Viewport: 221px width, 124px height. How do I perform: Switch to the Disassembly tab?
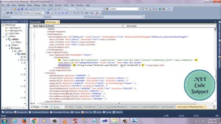pyautogui.click(x=35, y=22)
